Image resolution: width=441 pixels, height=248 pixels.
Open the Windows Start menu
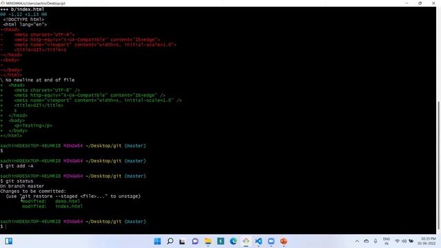(158, 241)
